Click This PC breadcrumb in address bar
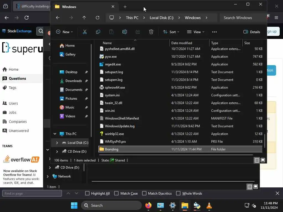The height and width of the screenshot is (212, 283). [132, 18]
